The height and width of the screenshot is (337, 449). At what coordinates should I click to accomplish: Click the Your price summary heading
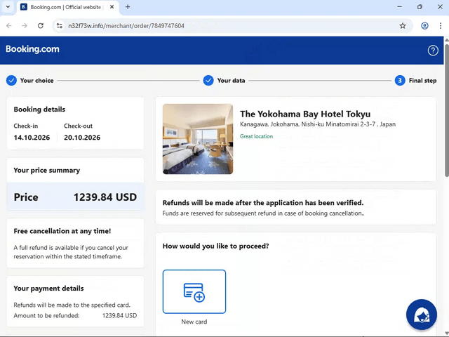[x=47, y=170]
